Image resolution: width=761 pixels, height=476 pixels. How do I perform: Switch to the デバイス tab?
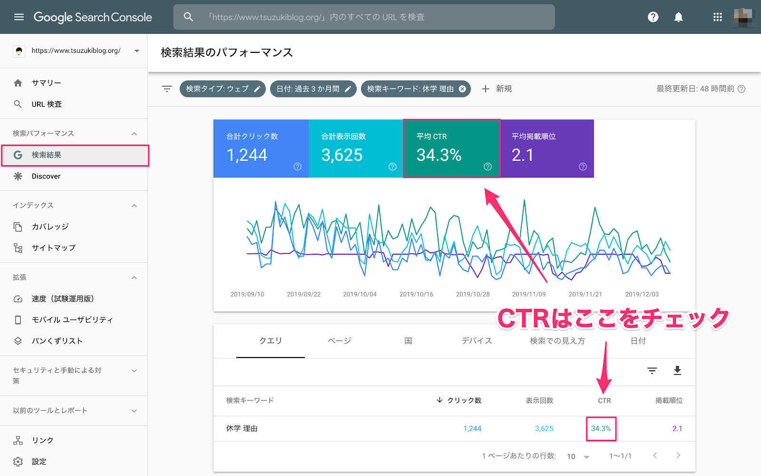click(477, 341)
